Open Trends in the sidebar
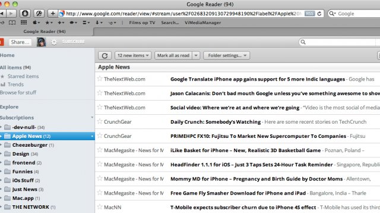 [15, 85]
